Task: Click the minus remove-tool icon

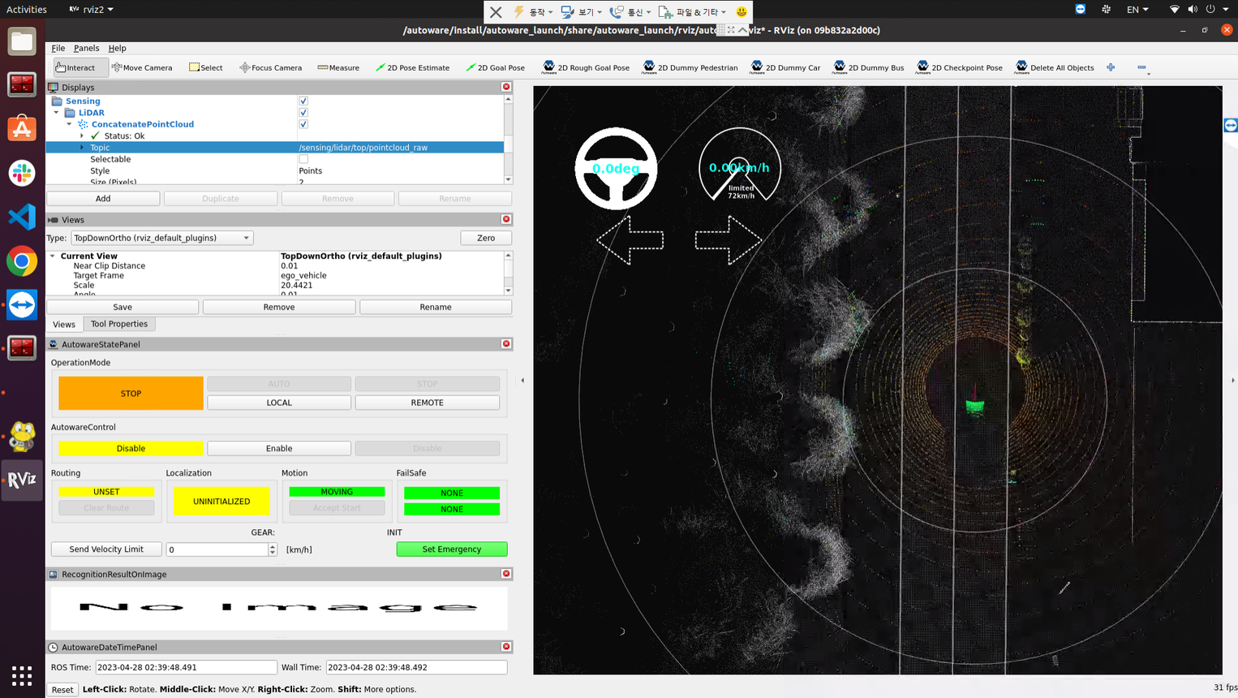Action: pos(1141,67)
